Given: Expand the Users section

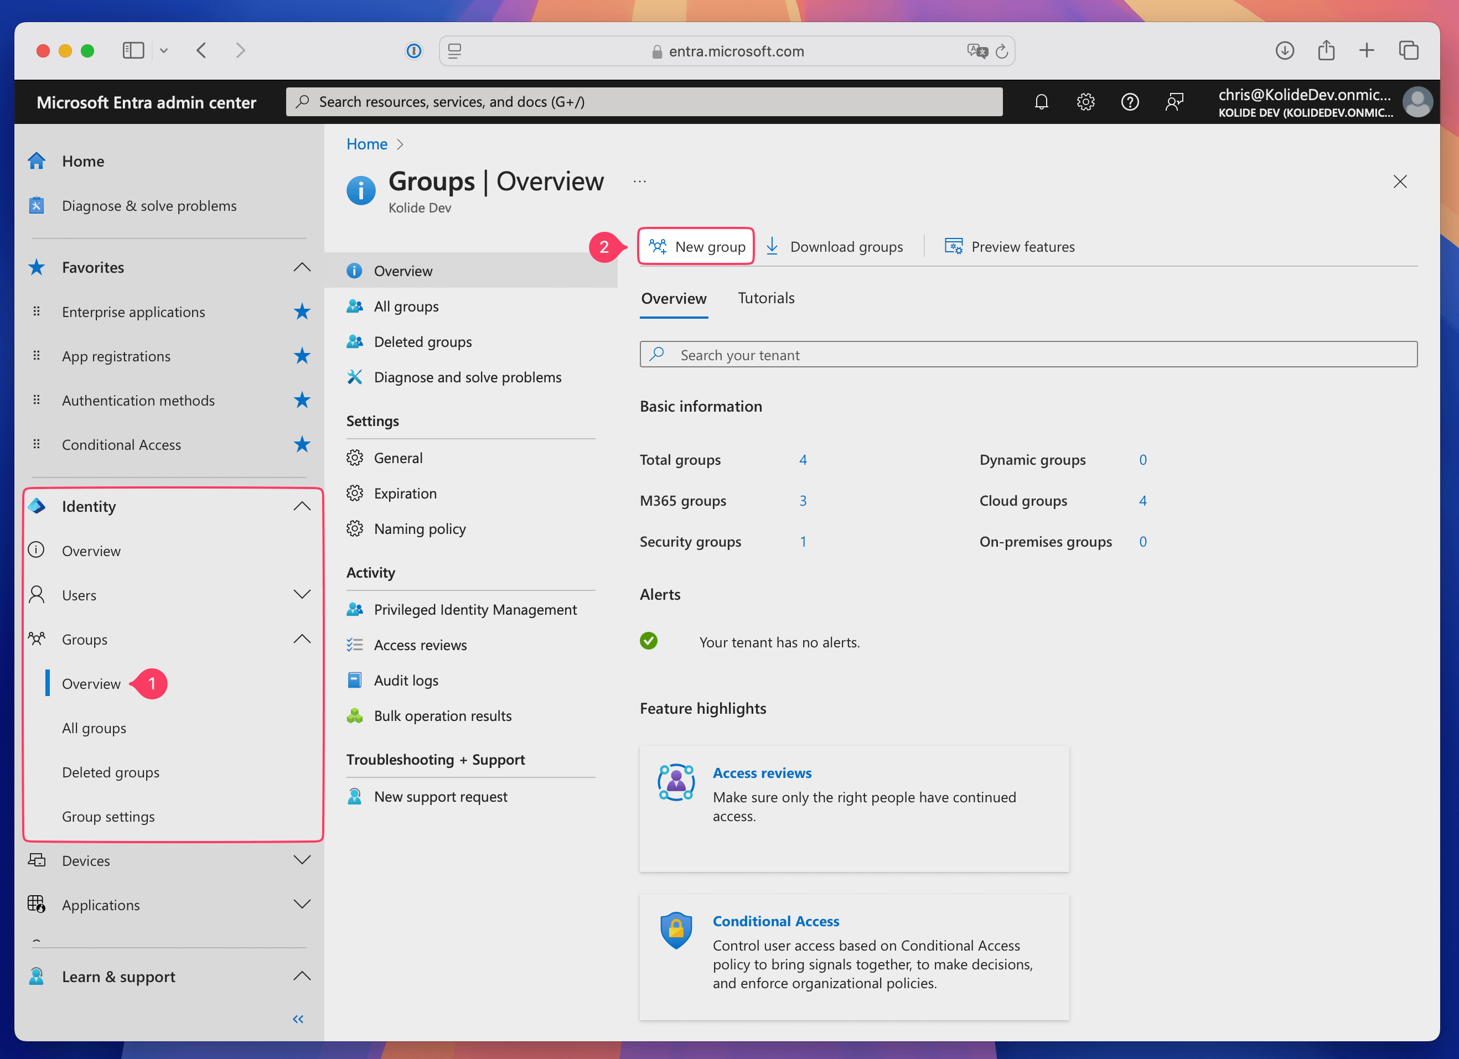Looking at the screenshot, I should pos(302,594).
